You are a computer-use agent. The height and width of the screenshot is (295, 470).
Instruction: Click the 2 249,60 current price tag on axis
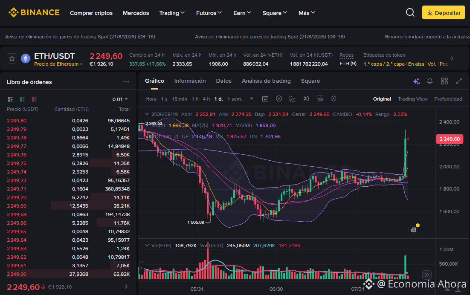[x=450, y=139]
